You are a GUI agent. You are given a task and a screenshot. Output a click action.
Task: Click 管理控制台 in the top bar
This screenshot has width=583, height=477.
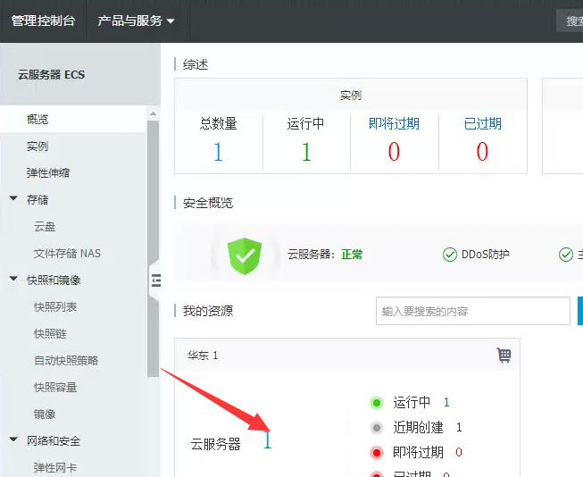tap(43, 21)
